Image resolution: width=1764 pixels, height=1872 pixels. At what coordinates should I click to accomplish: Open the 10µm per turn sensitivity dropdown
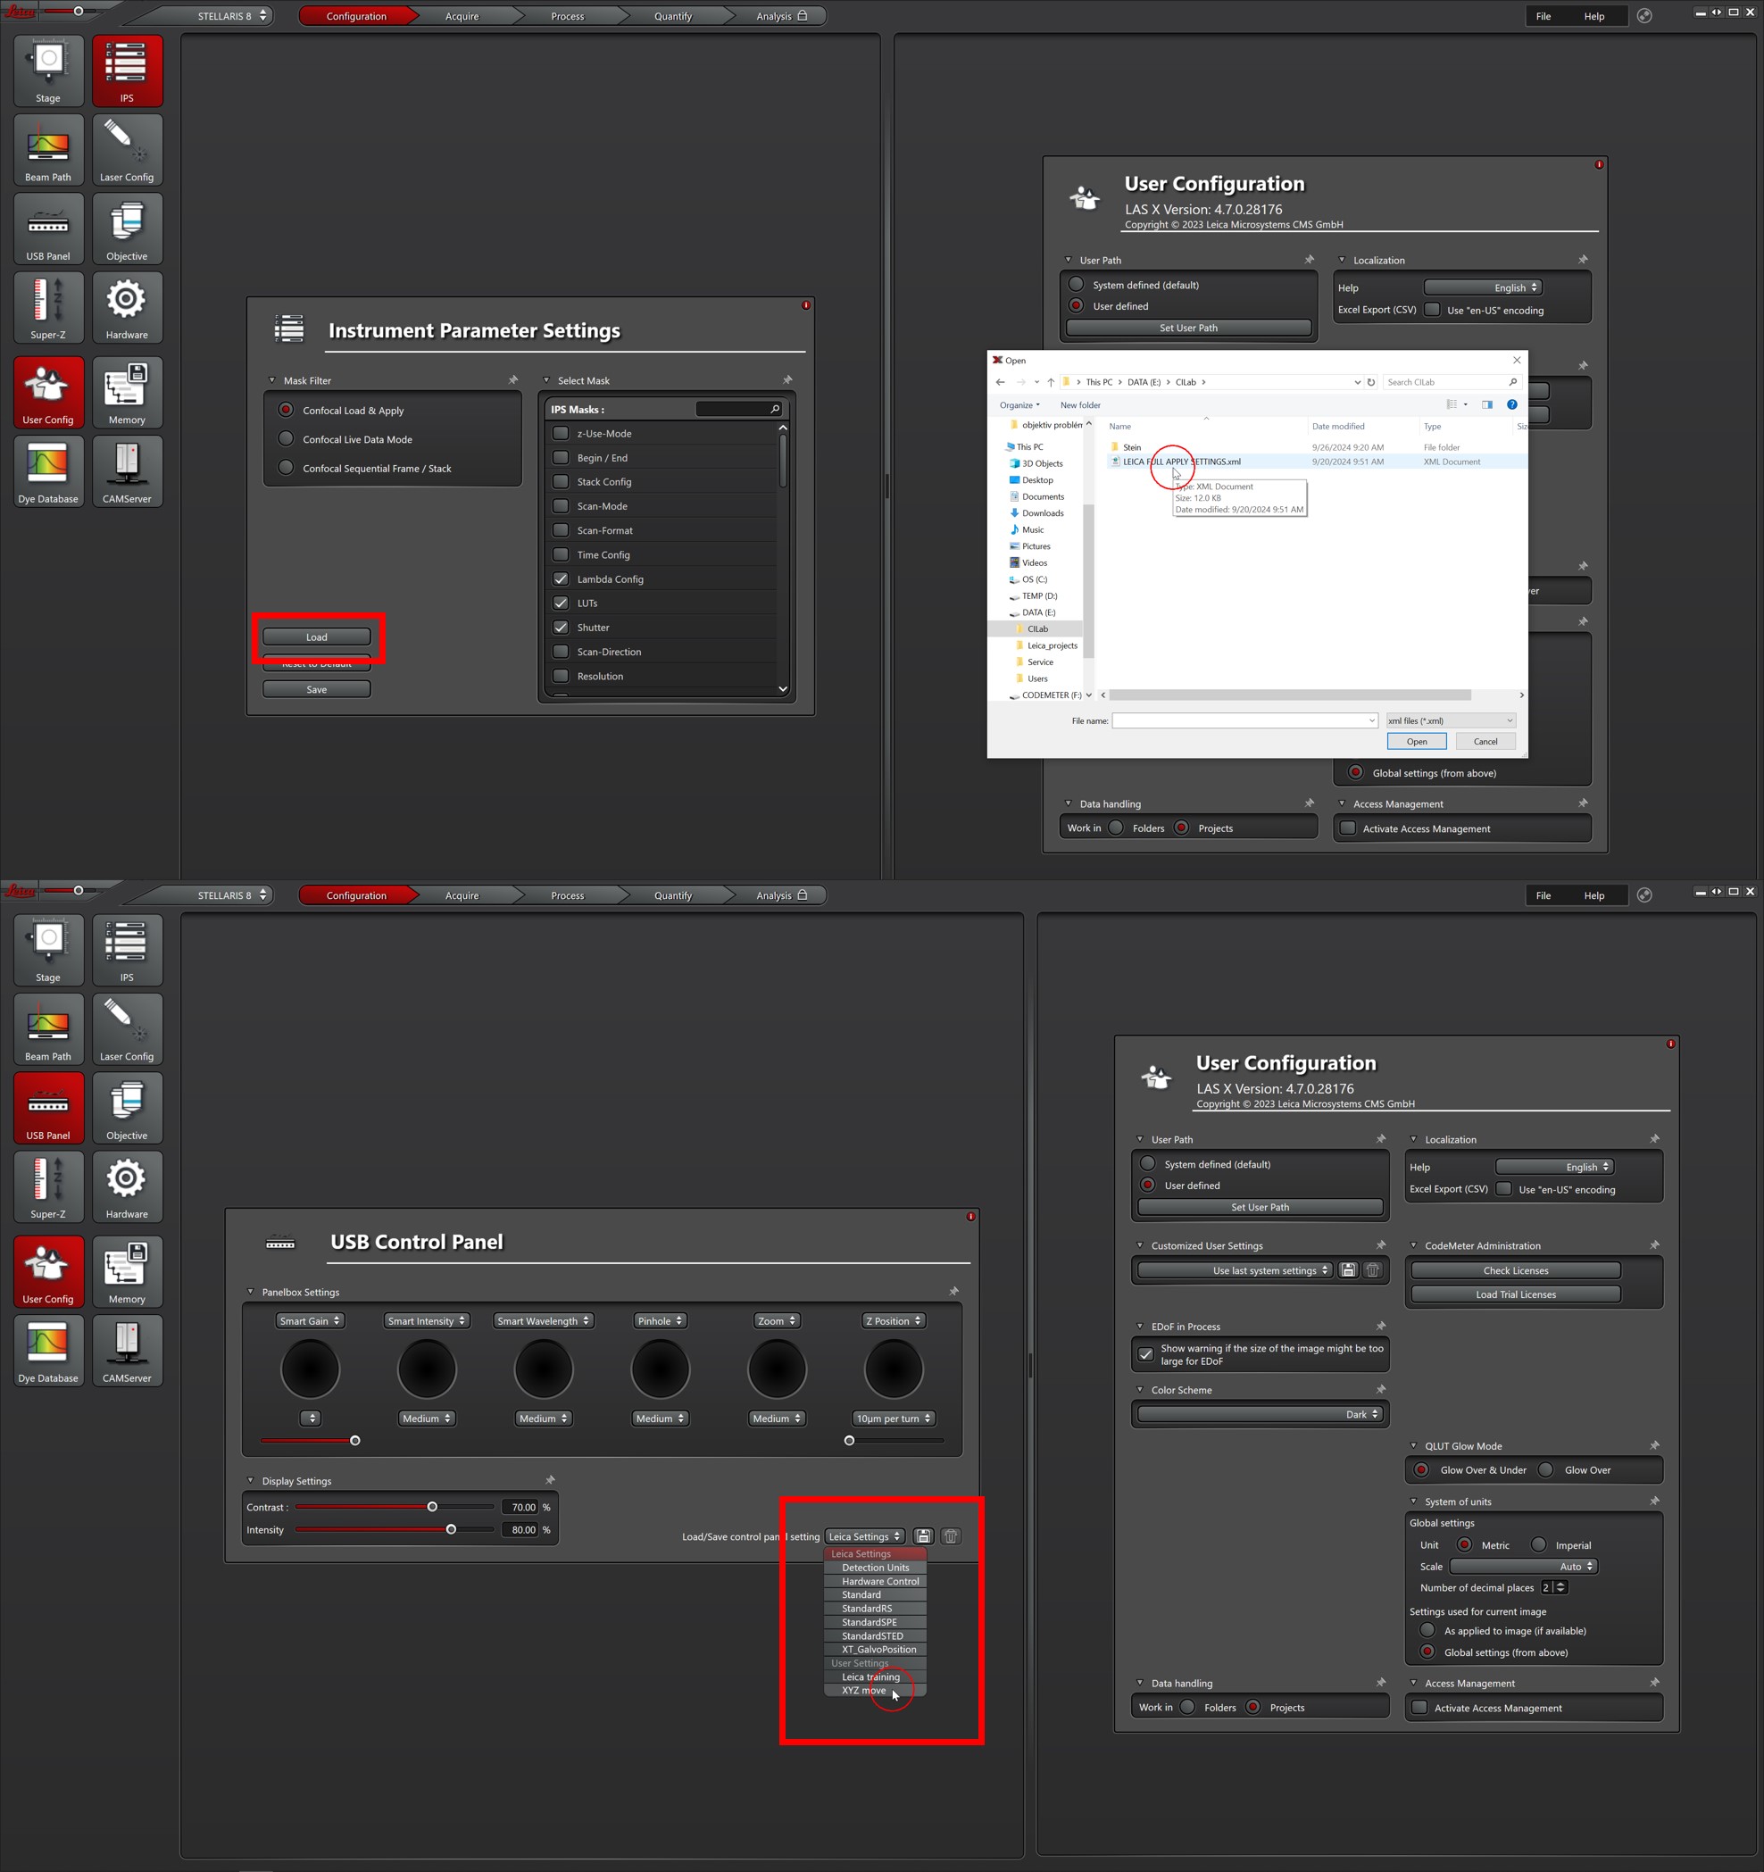(x=894, y=1419)
